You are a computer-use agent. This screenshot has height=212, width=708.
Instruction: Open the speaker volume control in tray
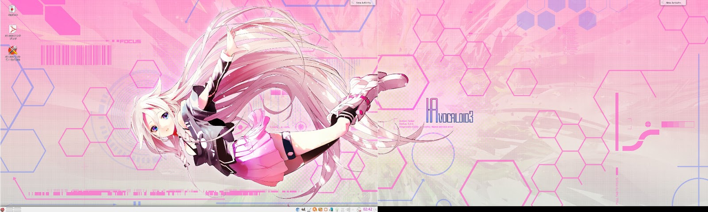pos(348,209)
